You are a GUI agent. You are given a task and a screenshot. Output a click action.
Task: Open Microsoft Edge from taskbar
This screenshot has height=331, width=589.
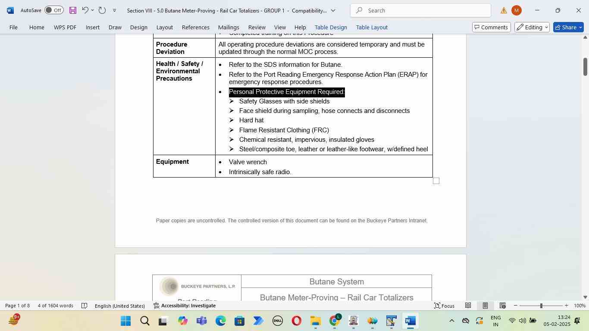[x=221, y=321]
